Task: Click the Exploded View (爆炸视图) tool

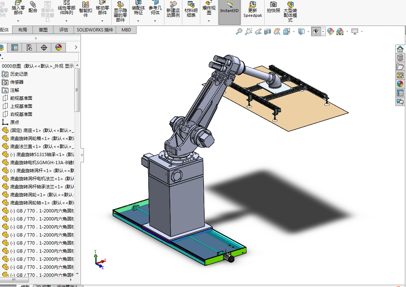Action: click(209, 8)
